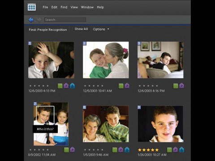The image size is (215, 161).
Task: Select photo 8 of woman and boy
Action: coord(106,124)
